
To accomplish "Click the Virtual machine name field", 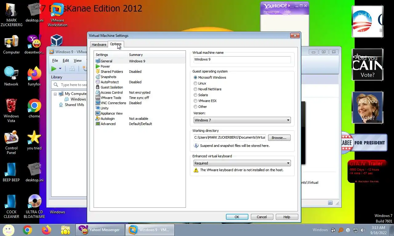I will 242,60.
